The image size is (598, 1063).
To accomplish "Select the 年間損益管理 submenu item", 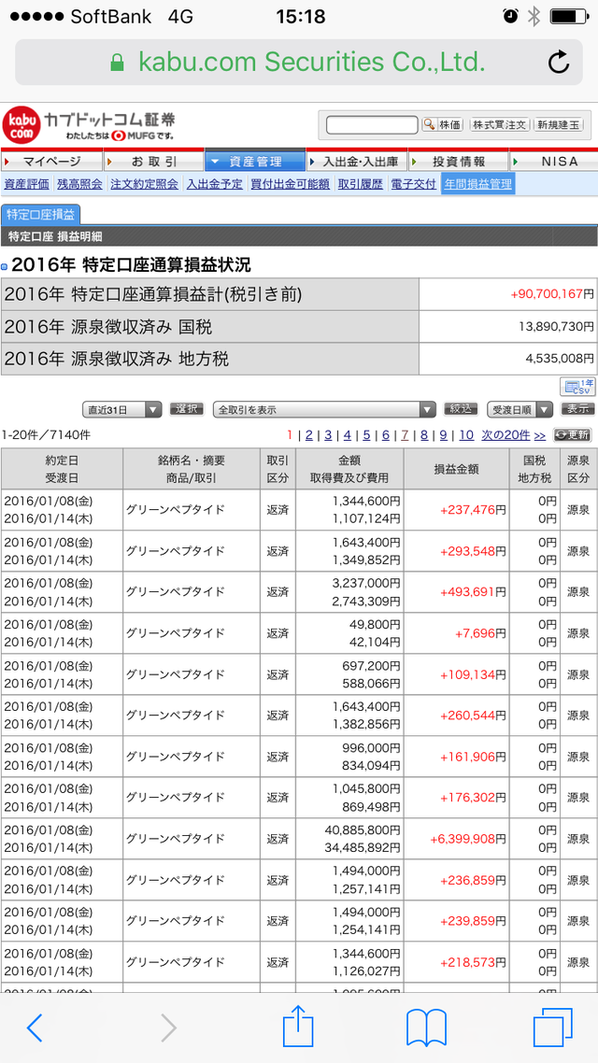I will [478, 184].
